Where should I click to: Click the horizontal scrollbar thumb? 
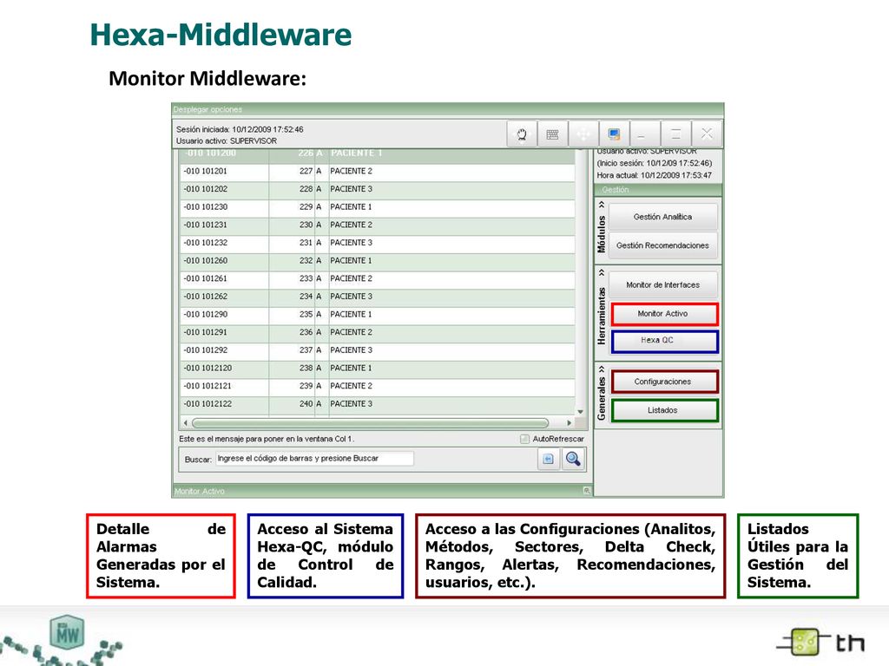pyautogui.click(x=370, y=423)
